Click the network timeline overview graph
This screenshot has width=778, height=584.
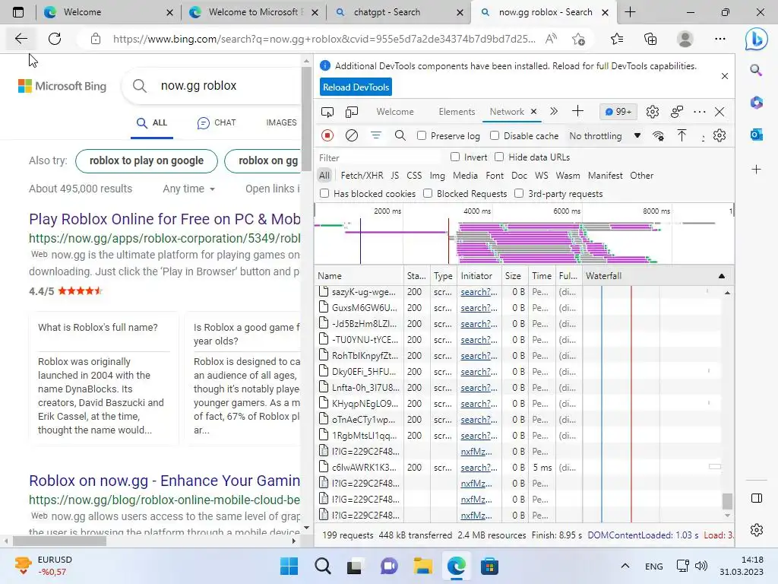523,234
